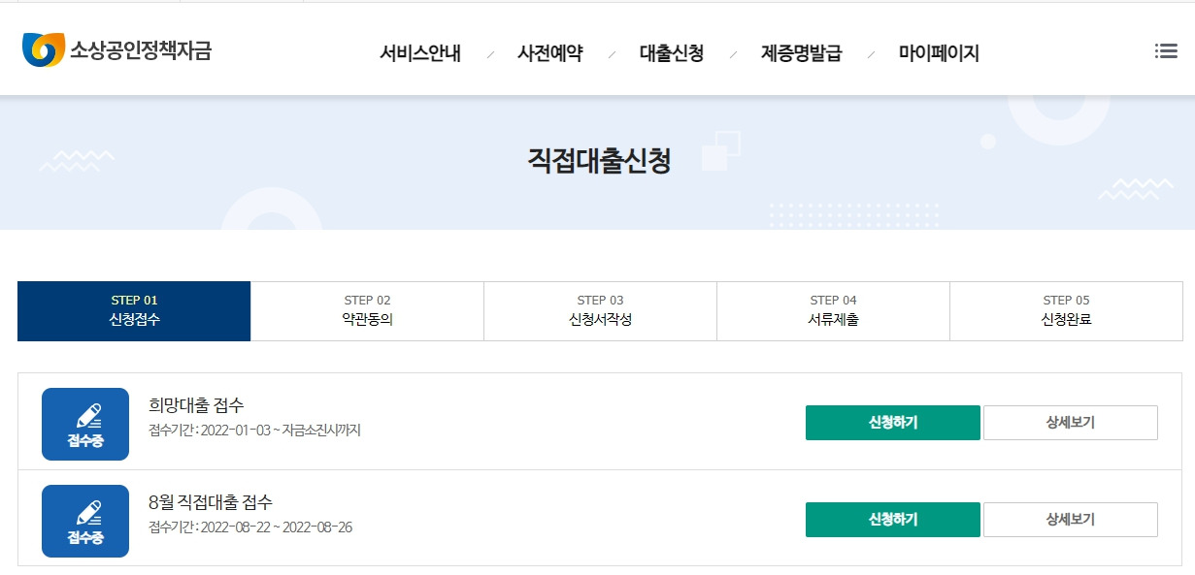Select STEP 01 신청접수 tab
The width and height of the screenshot is (1195, 575).
coord(134,311)
